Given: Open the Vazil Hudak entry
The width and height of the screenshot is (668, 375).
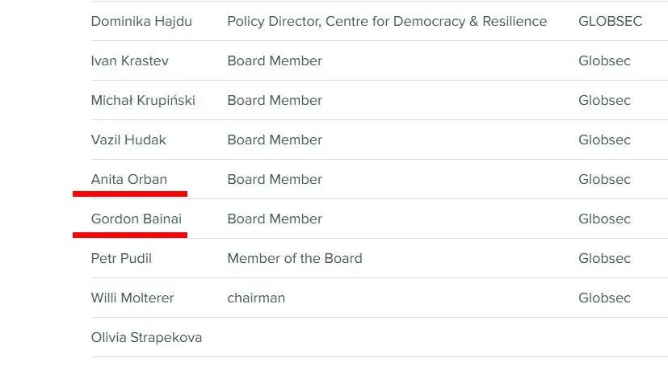Looking at the screenshot, I should click(x=128, y=140).
